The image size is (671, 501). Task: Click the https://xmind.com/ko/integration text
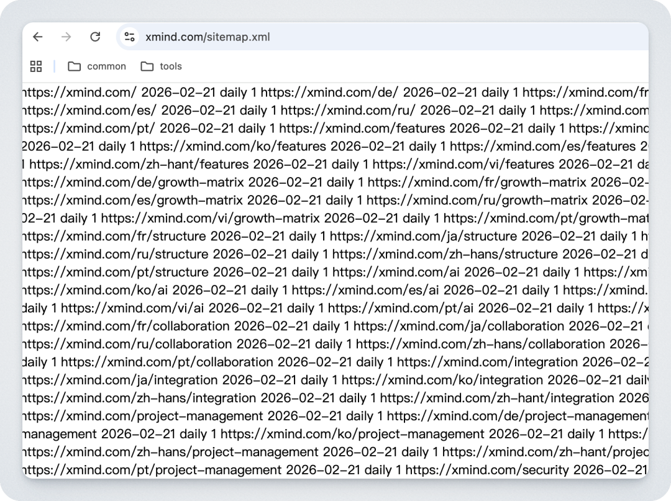point(442,379)
